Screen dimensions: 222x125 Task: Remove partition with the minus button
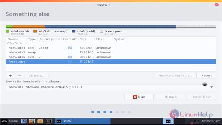19,76
